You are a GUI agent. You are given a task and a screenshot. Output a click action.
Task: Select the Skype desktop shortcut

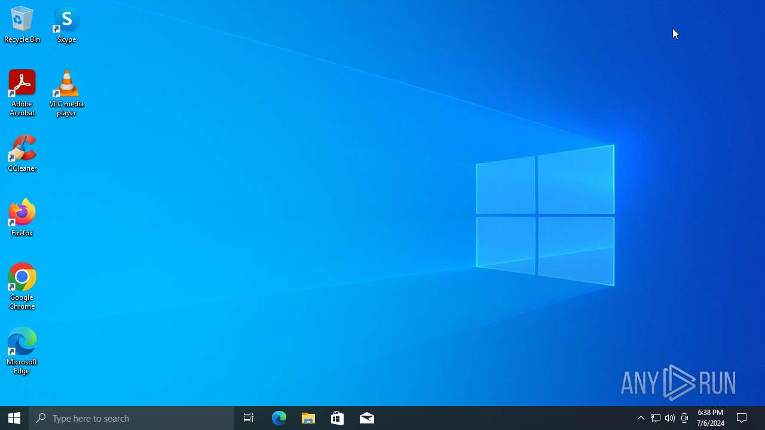(x=66, y=24)
